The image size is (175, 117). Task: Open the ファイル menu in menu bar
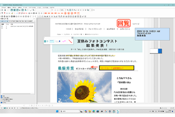click(x=3, y=7)
